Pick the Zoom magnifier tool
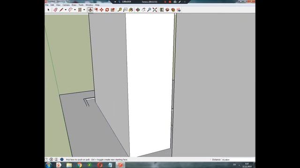300x168 pixels. (149, 10)
